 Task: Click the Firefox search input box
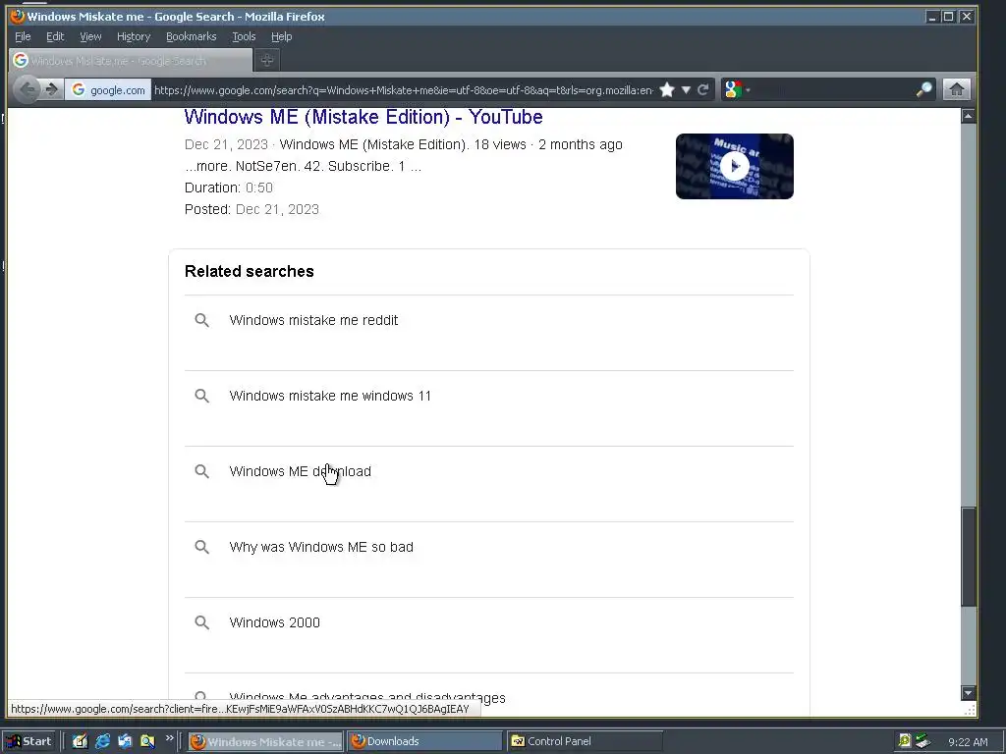point(832,89)
